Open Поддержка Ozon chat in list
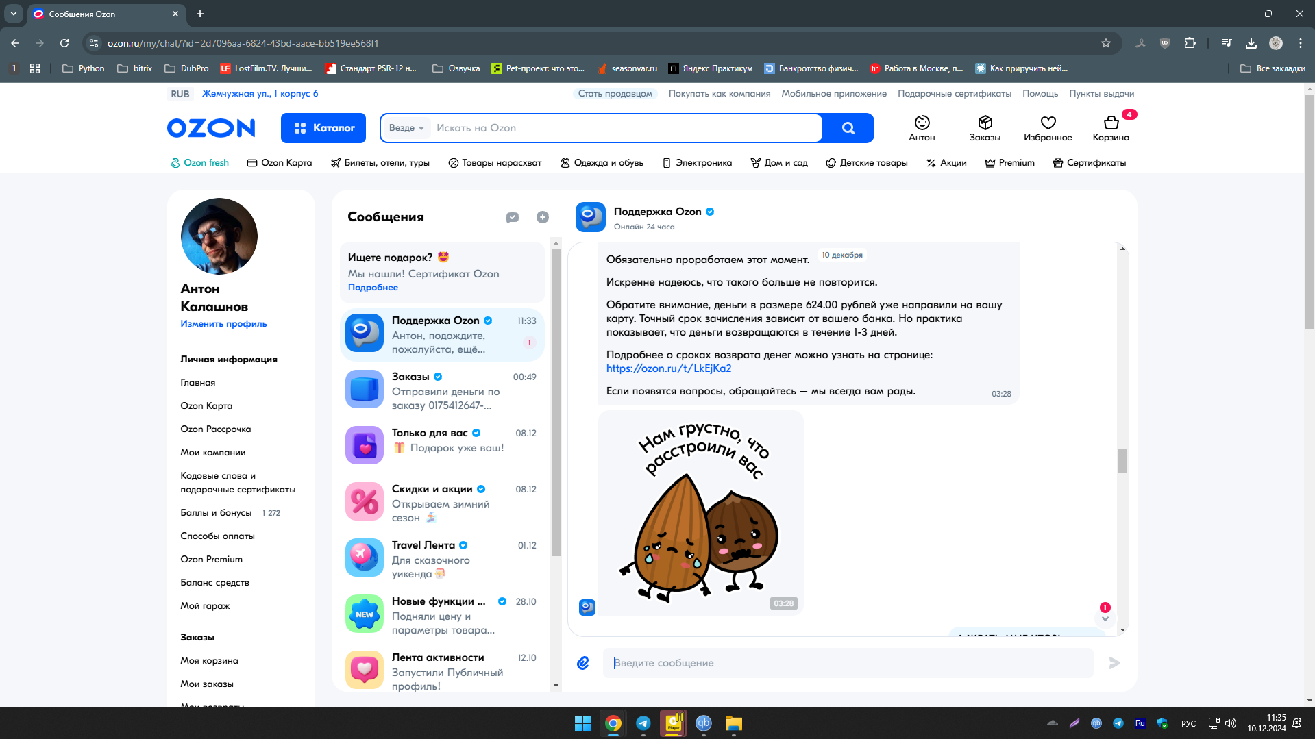The image size is (1315, 739). (442, 334)
